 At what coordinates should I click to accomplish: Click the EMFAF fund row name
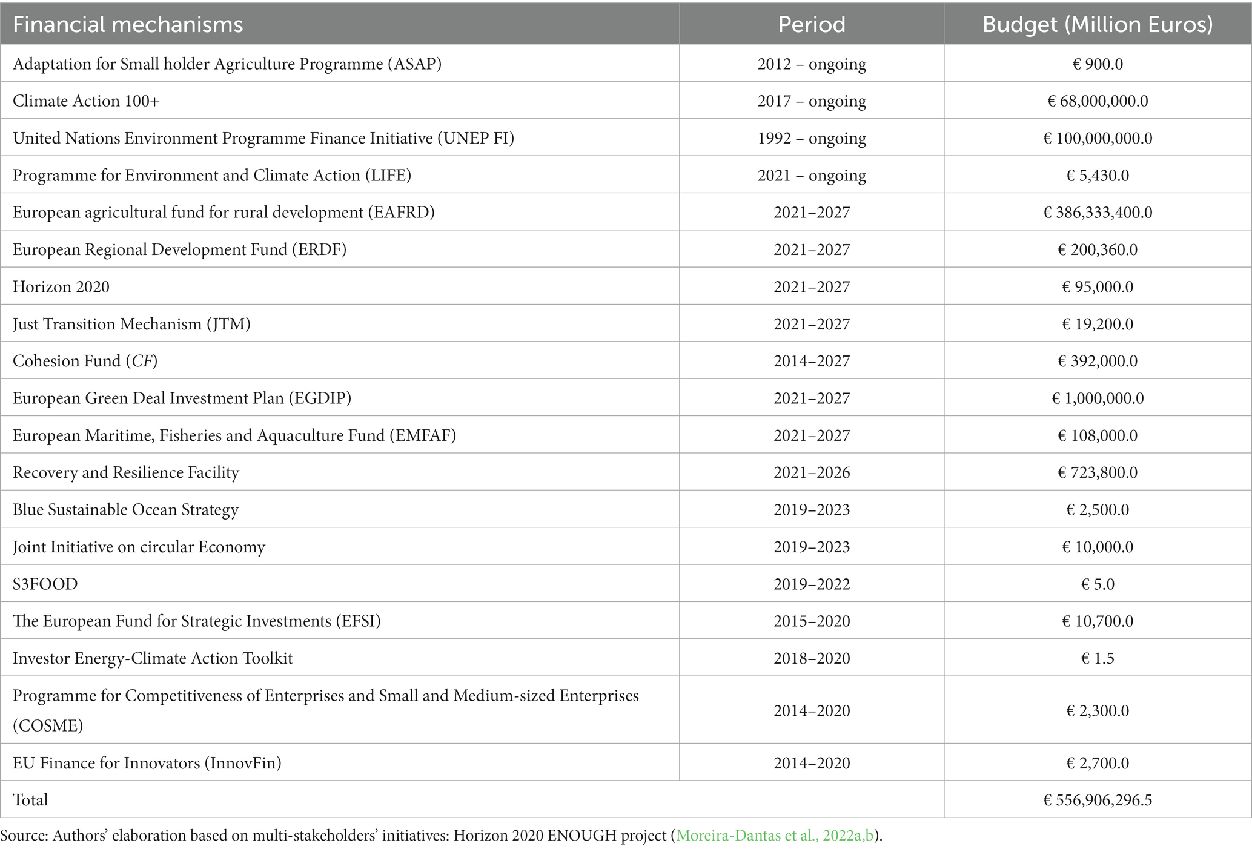coord(234,435)
